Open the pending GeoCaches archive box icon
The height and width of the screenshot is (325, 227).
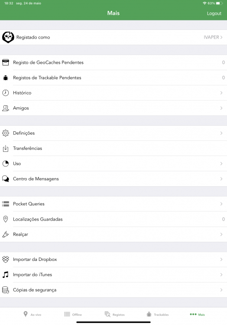(6, 62)
